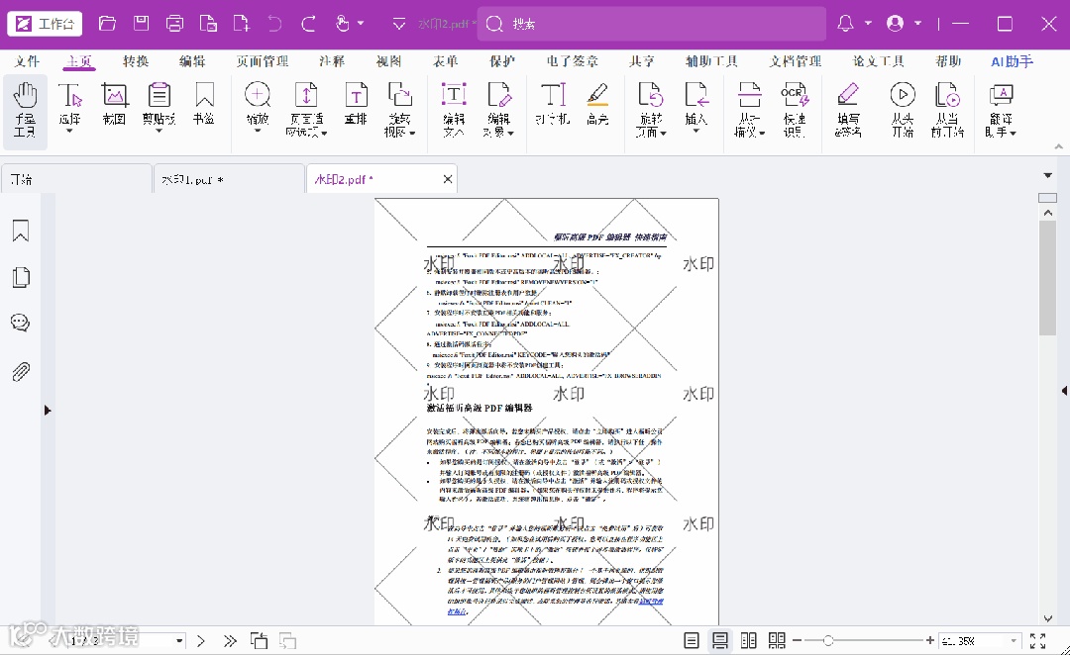
Task: Open the Rotate view tool
Action: [400, 109]
